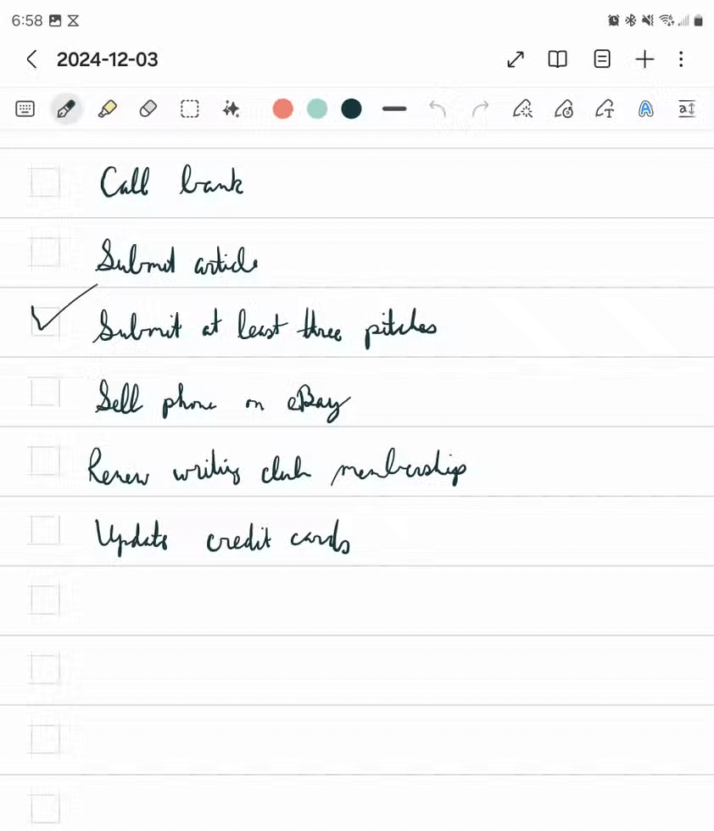This screenshot has height=831, width=714.
Task: Uncheck the Submit at least three pitches box
Action: pyautogui.click(x=45, y=321)
